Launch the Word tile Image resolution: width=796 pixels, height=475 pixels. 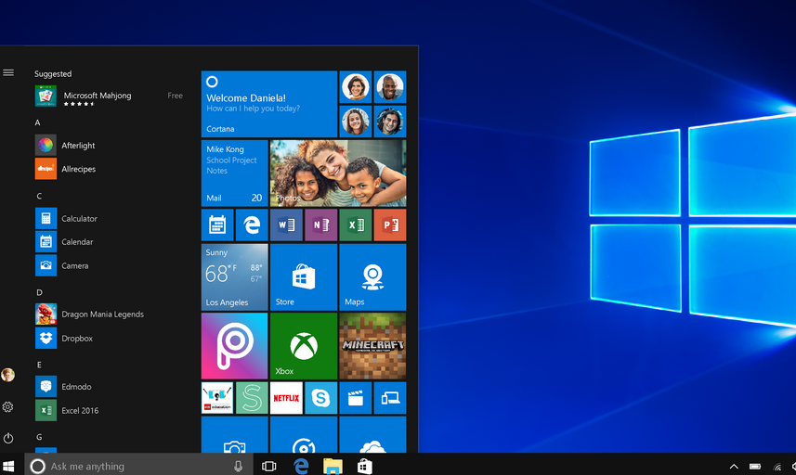click(x=286, y=225)
